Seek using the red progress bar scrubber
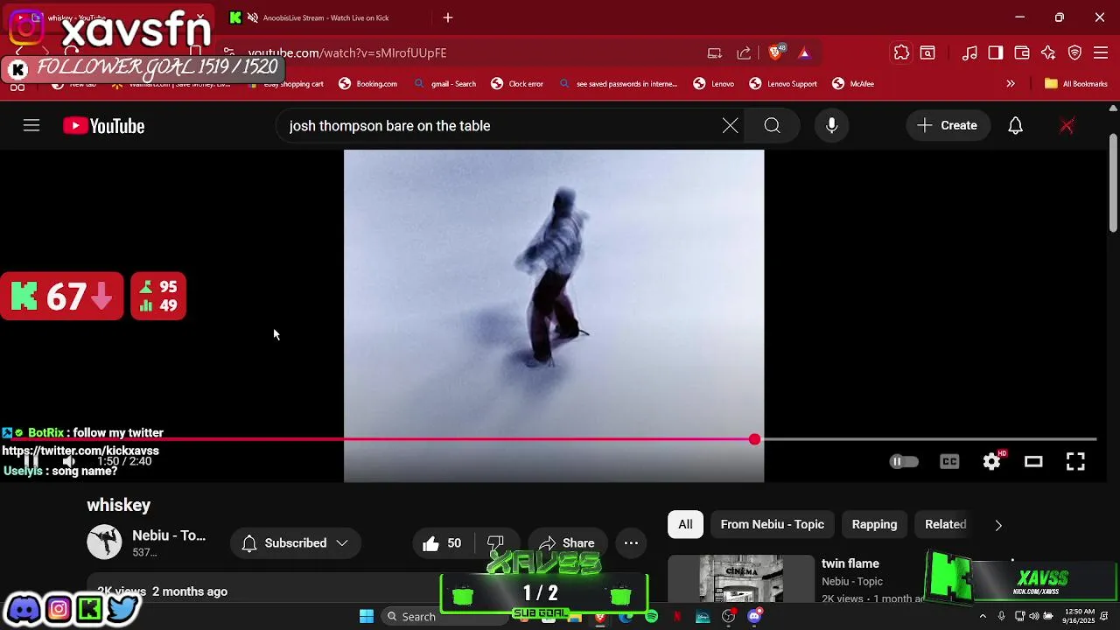1120x630 pixels. 754,439
